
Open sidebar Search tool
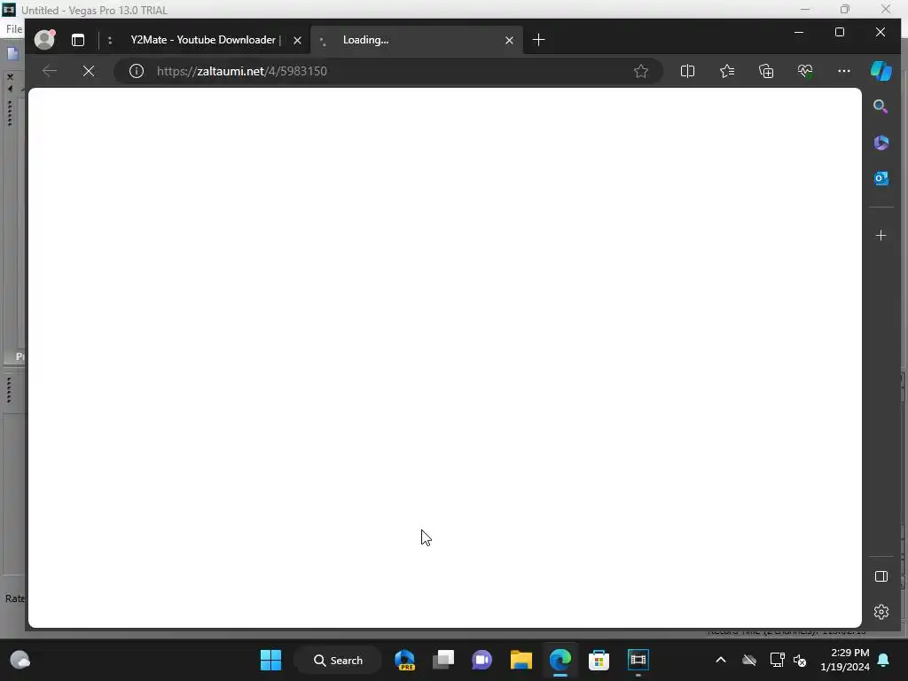click(881, 106)
